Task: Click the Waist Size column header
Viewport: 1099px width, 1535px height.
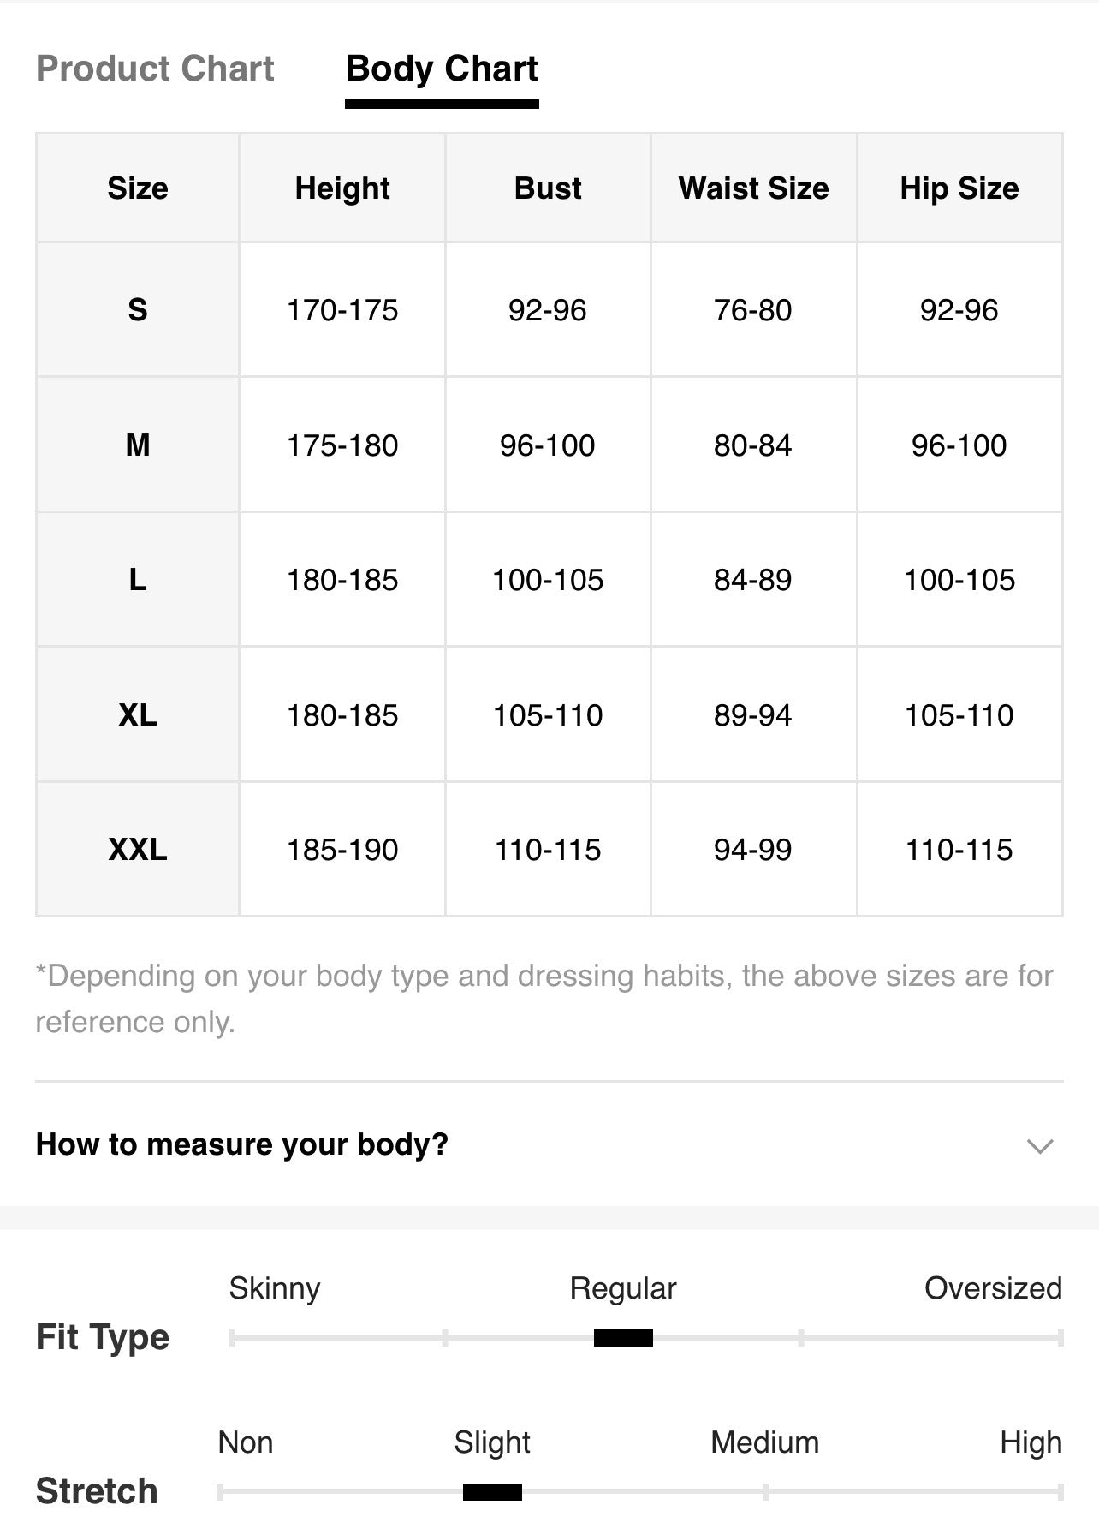Action: click(753, 188)
